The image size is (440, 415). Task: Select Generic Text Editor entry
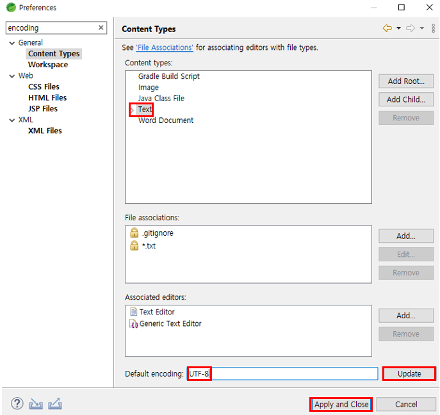(170, 323)
